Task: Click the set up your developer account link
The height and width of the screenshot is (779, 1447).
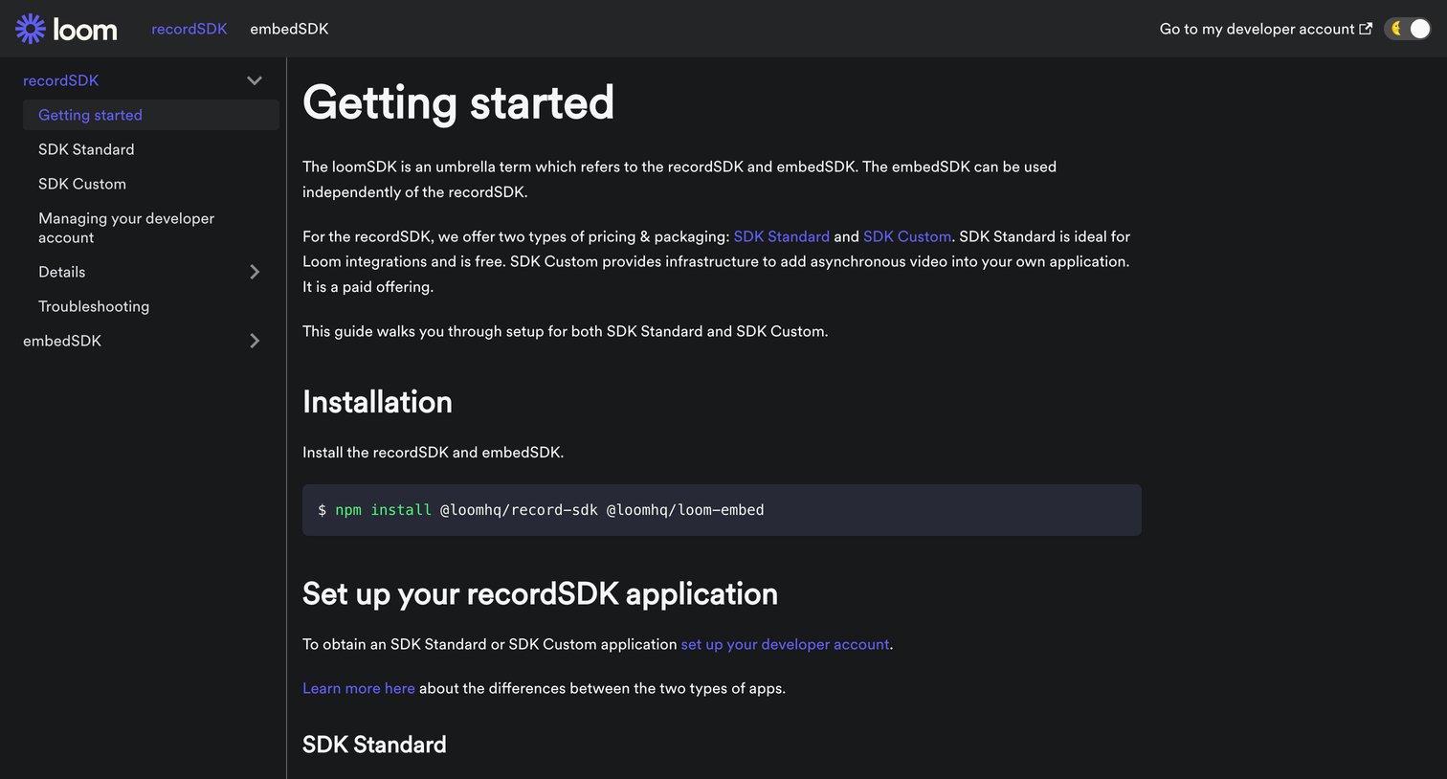Action: [x=785, y=644]
